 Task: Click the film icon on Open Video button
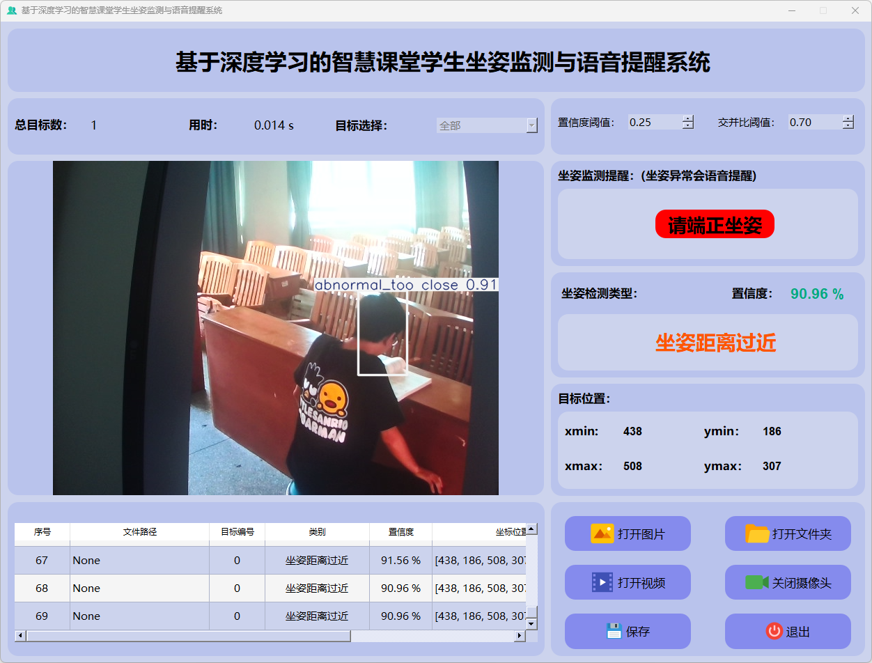[x=602, y=582]
